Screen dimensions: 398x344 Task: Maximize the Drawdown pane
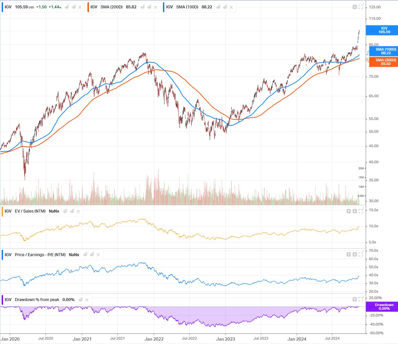point(361,299)
